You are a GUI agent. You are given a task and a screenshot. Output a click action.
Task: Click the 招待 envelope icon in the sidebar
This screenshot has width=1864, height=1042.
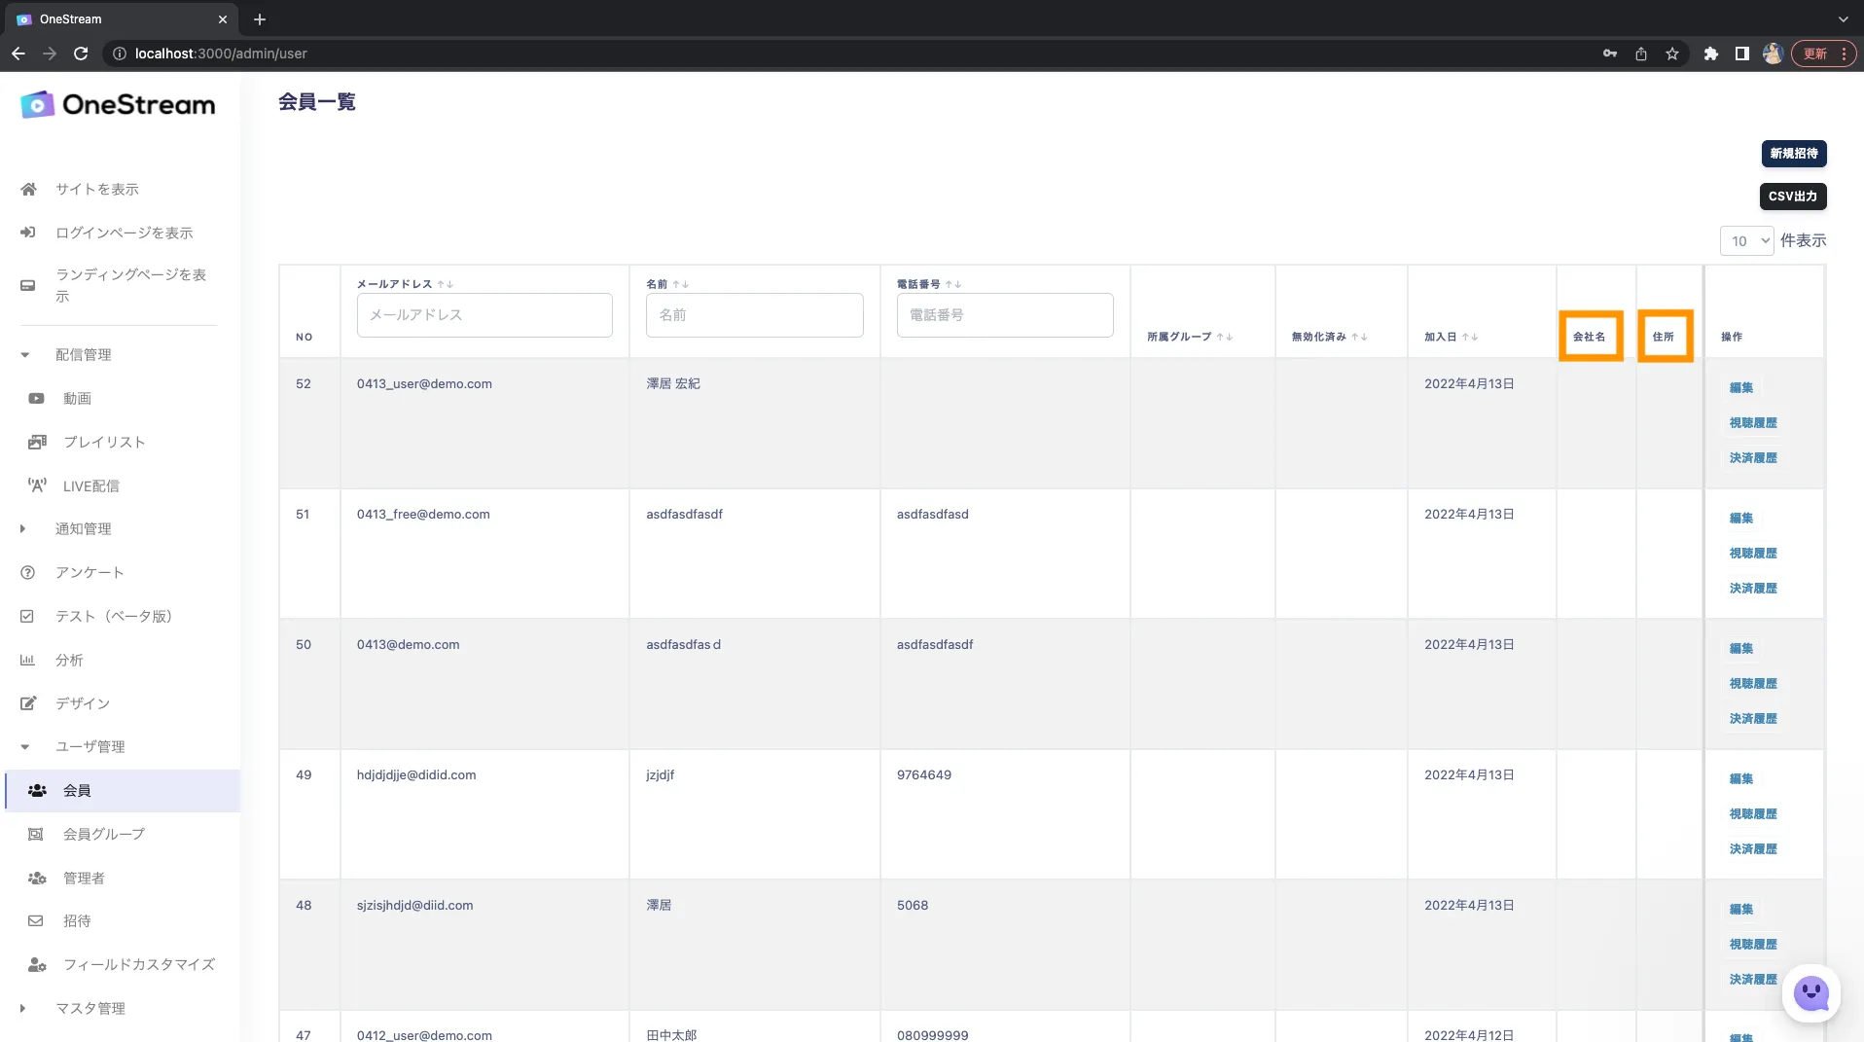[x=36, y=920]
